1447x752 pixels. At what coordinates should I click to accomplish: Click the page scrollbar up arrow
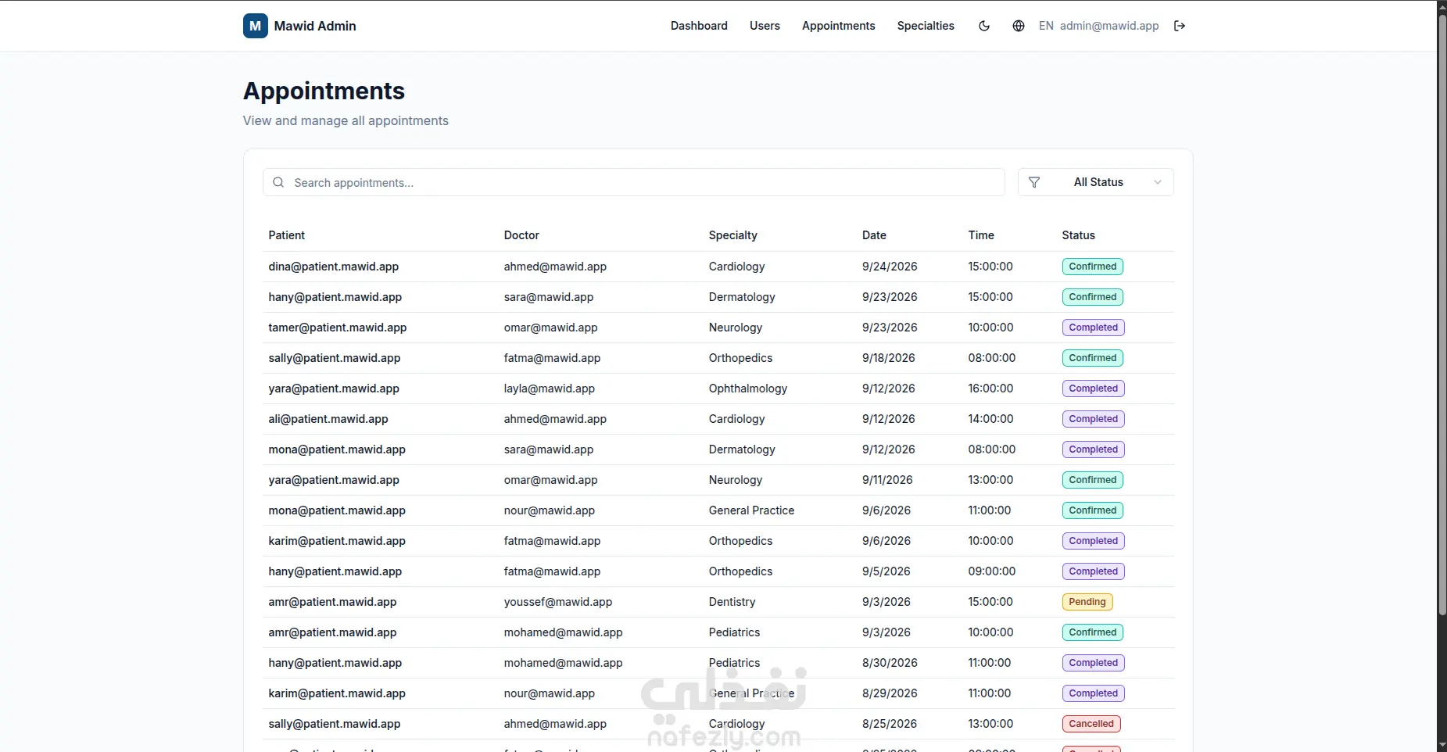(x=1442, y=6)
